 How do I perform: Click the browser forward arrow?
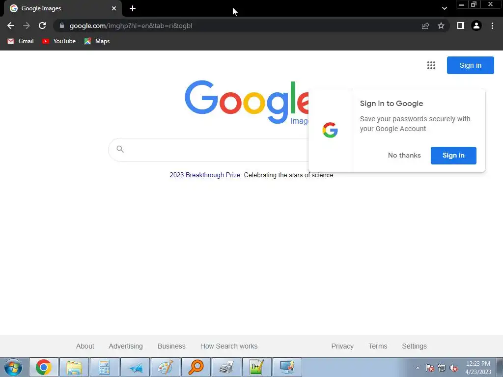[x=27, y=26]
